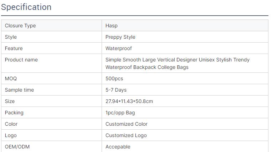Select the Sample time label

[x=19, y=90]
